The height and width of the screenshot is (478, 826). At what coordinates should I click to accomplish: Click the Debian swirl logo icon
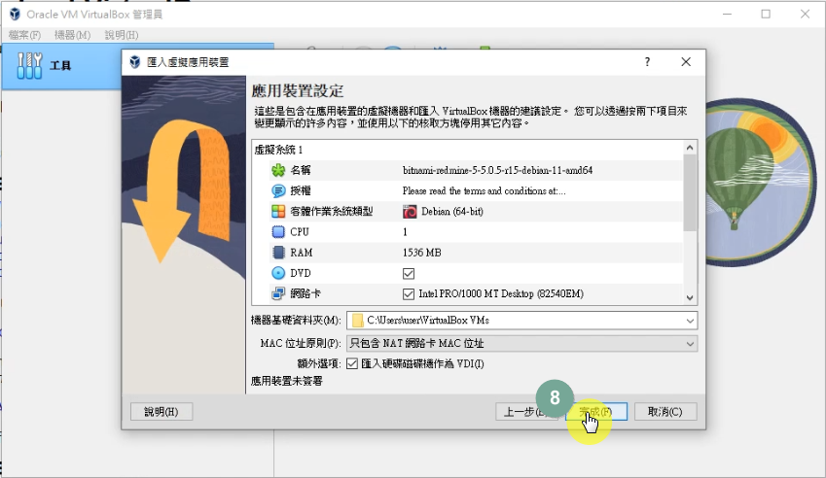point(410,212)
